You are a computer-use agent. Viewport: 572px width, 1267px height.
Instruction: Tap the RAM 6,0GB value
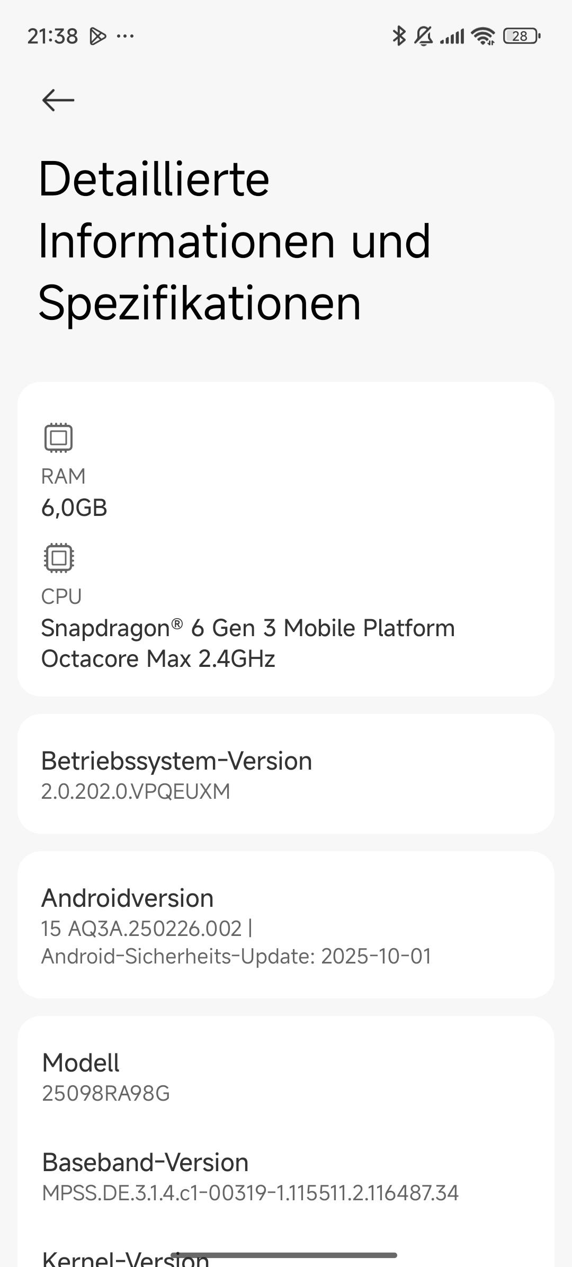(x=74, y=507)
